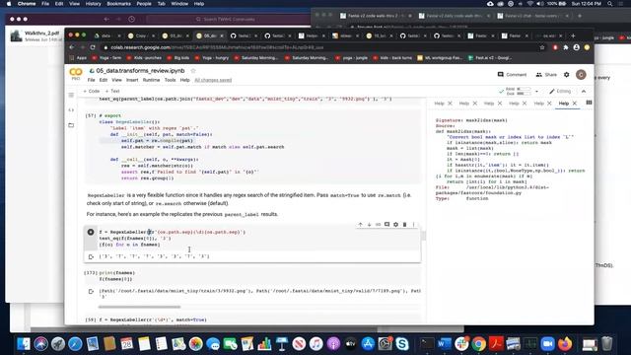631x355 pixels.
Task: Open Chrome from the Dock
Action: [479, 344]
